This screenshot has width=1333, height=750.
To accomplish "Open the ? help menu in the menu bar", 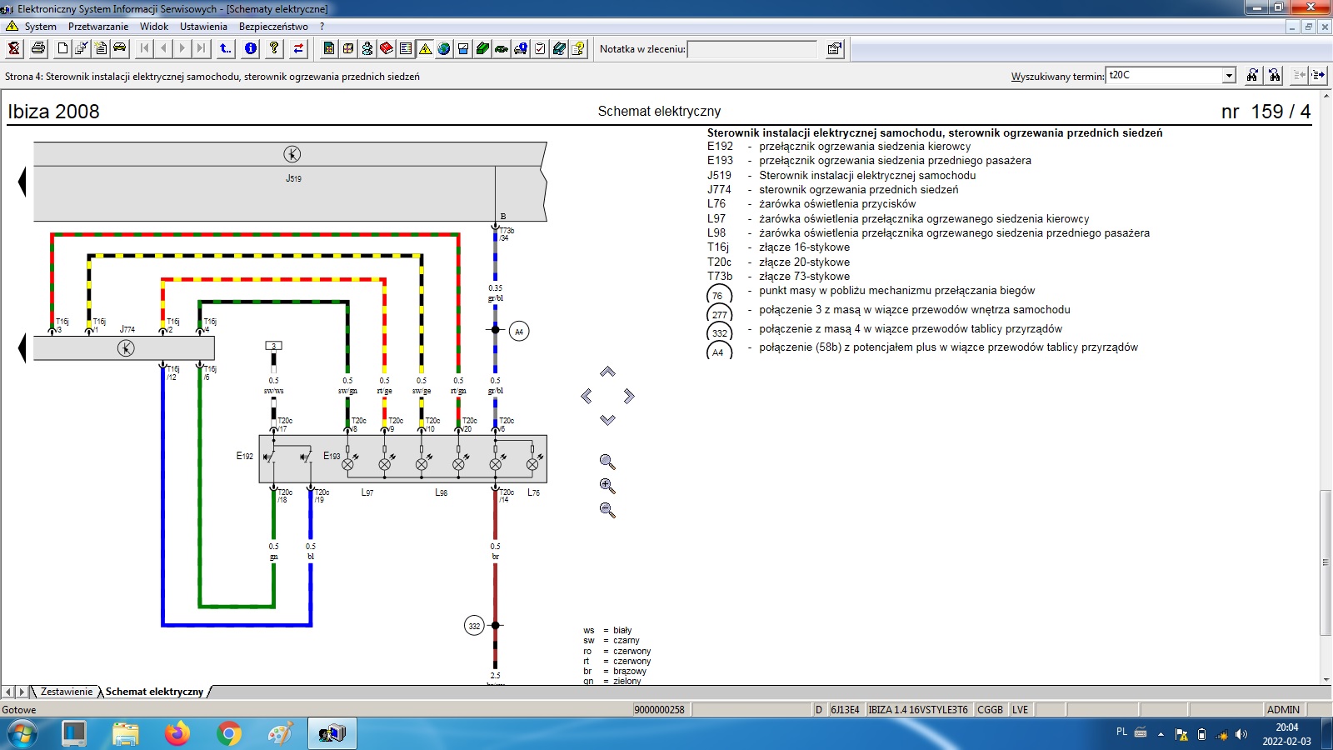I will coord(322,27).
